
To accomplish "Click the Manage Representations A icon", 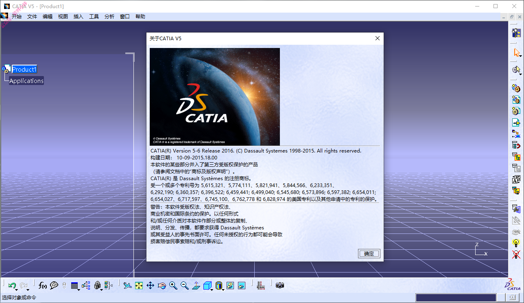I will [516, 179].
